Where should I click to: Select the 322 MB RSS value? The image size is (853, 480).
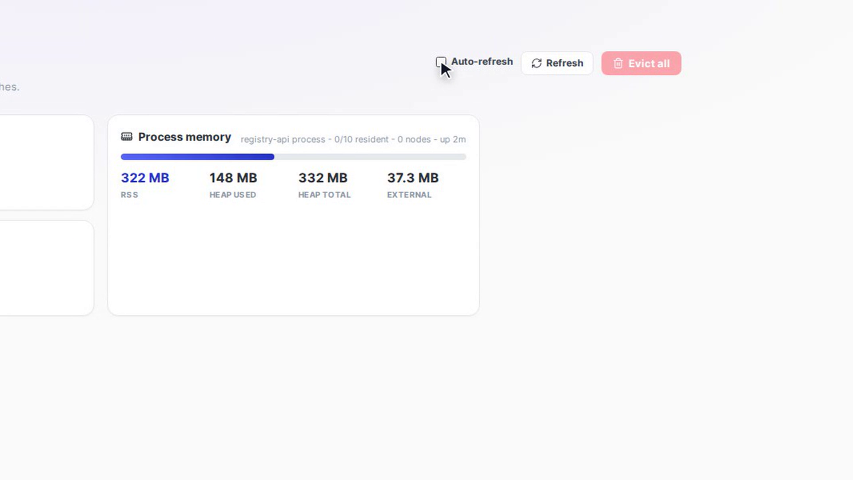tap(145, 178)
